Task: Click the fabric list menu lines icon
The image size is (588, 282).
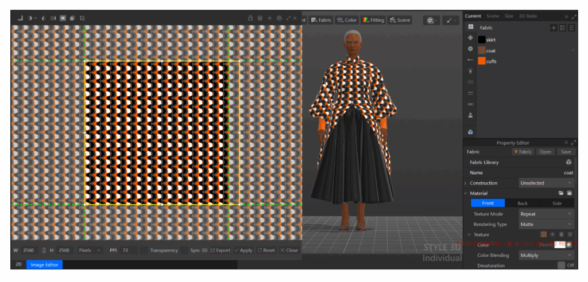Action: pos(571,28)
